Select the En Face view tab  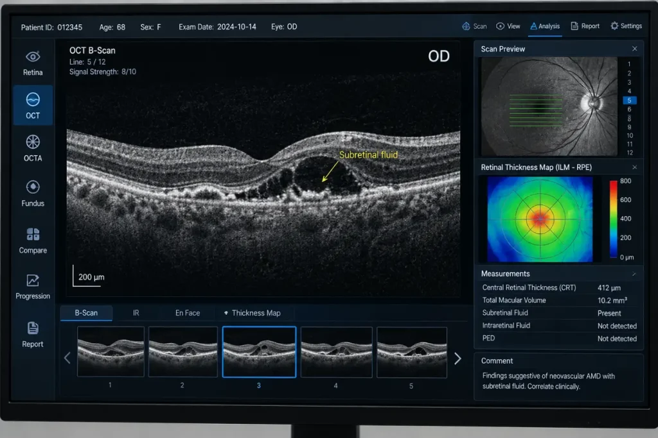coord(188,313)
